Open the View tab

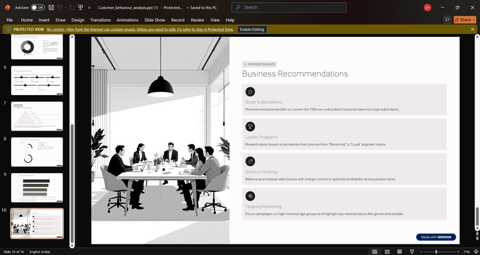(x=214, y=20)
